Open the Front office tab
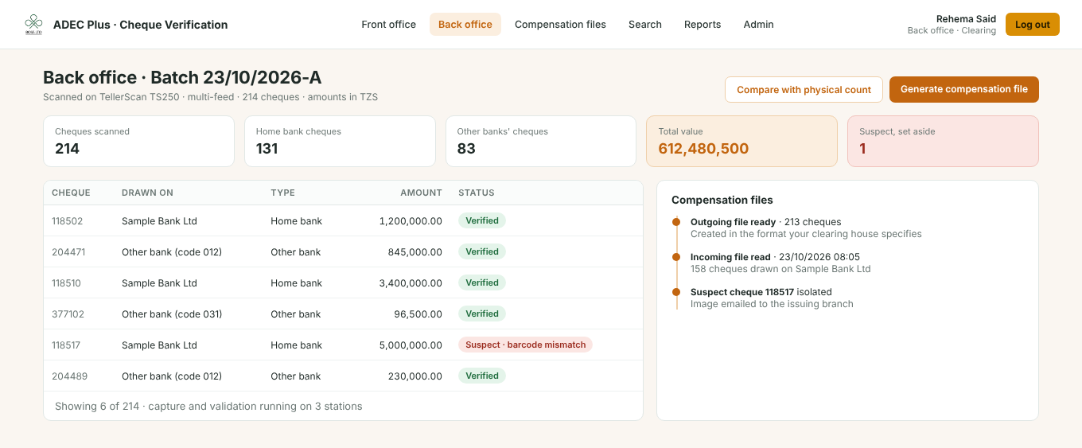1082x448 pixels. click(388, 25)
